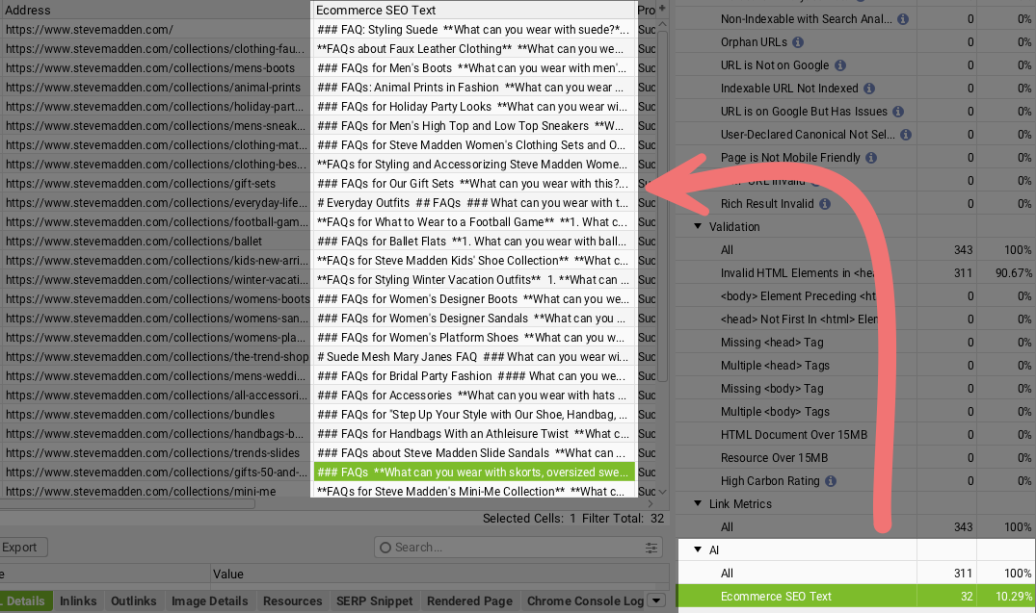This screenshot has width=1036, height=613.
Task: Click info icon beside URL is Not on Google
Action: [839, 65]
